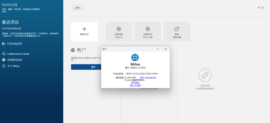Click the info icon beside 关于 NVivo
The width and height of the screenshot is (270, 123).
(x=4, y=66)
